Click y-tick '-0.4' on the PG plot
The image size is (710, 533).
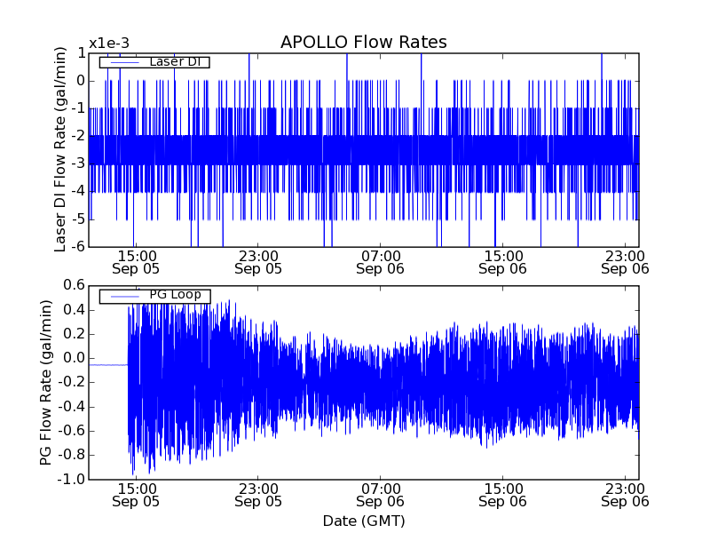72,407
